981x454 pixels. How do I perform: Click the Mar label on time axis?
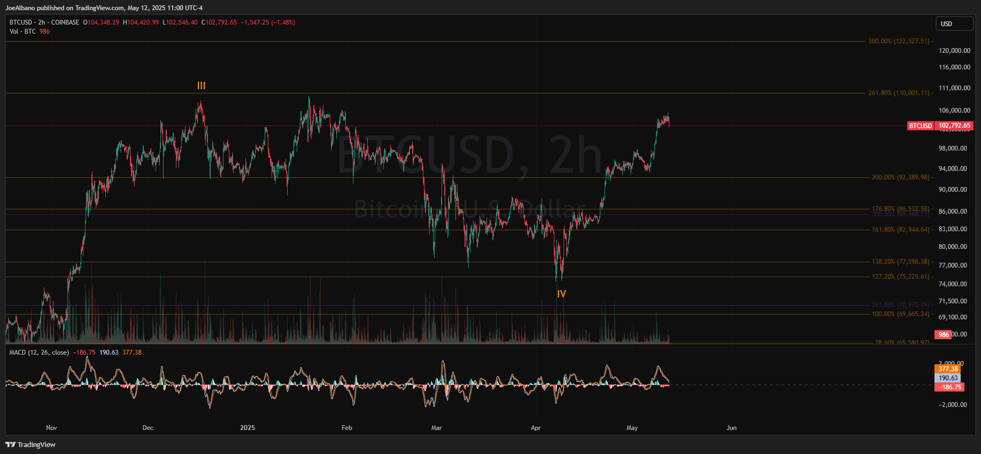(x=437, y=428)
